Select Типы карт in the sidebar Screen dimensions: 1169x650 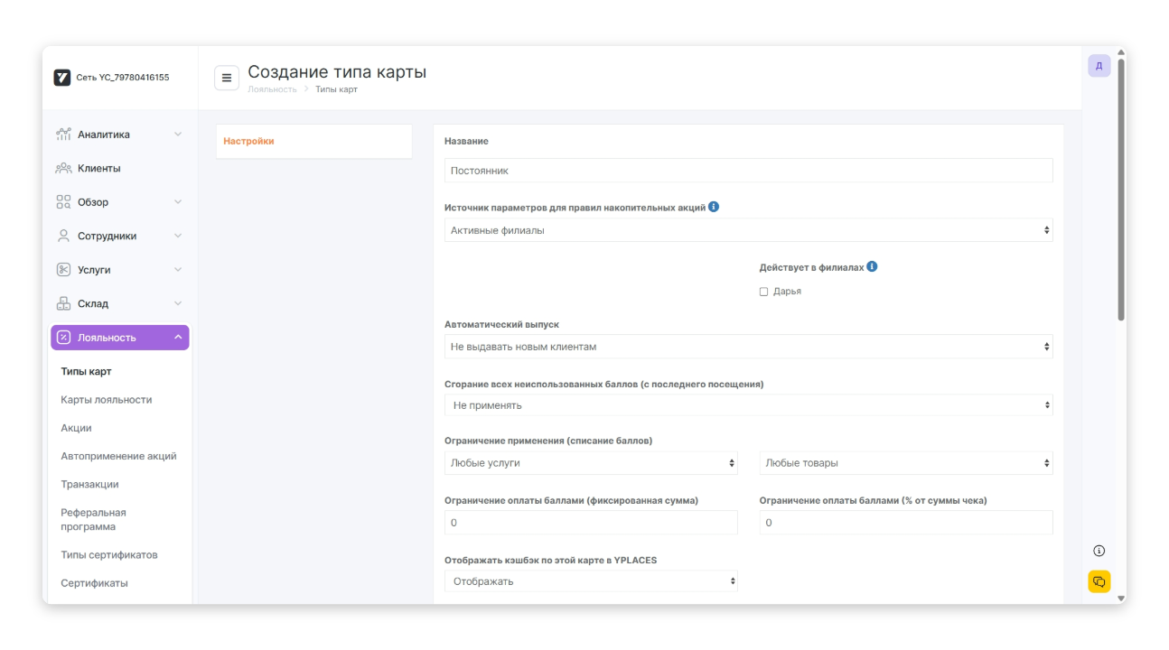tap(86, 371)
